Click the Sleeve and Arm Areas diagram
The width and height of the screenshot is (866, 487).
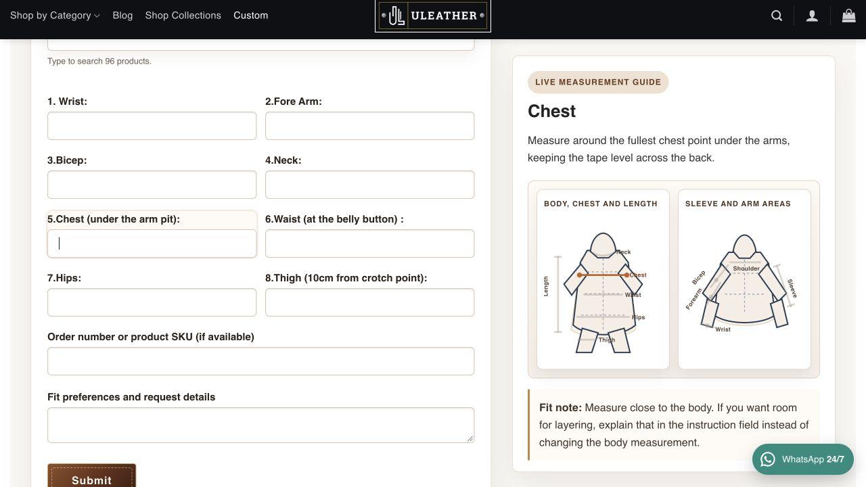point(744,279)
